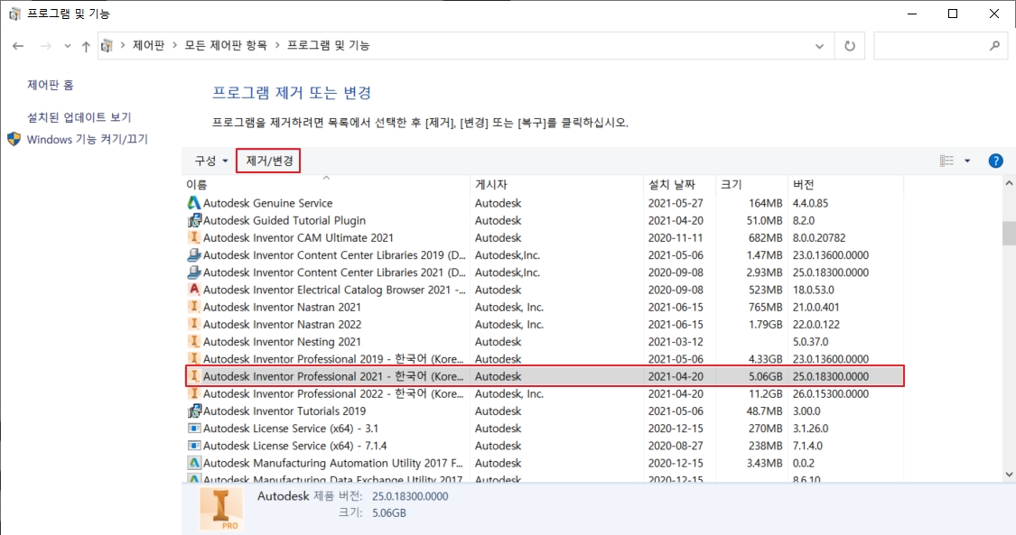Viewport: 1016px width, 535px height.
Task: Click the Forward navigation arrow
Action: point(45,46)
